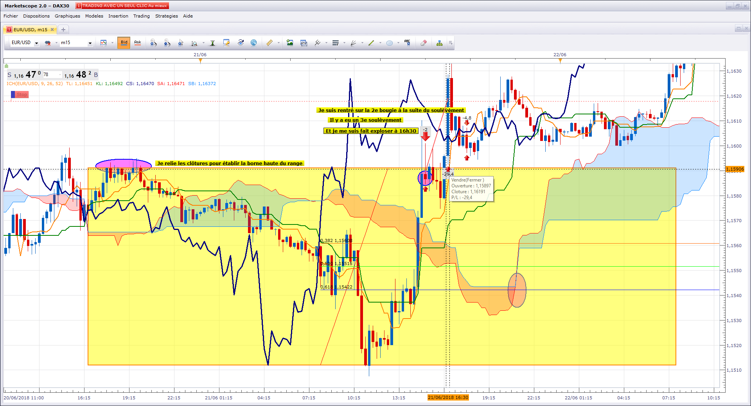Click the ABC text label tool
This screenshot has height=406, width=751.
click(x=407, y=43)
